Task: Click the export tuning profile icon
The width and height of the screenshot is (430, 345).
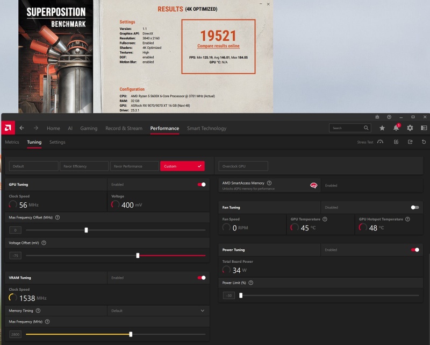Action: click(410, 142)
